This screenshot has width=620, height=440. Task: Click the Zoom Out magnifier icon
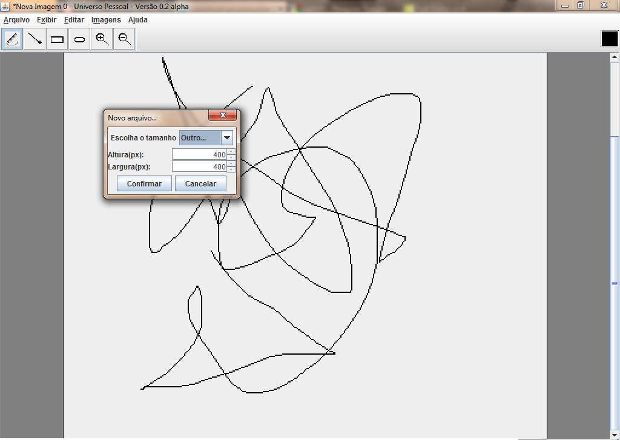124,39
